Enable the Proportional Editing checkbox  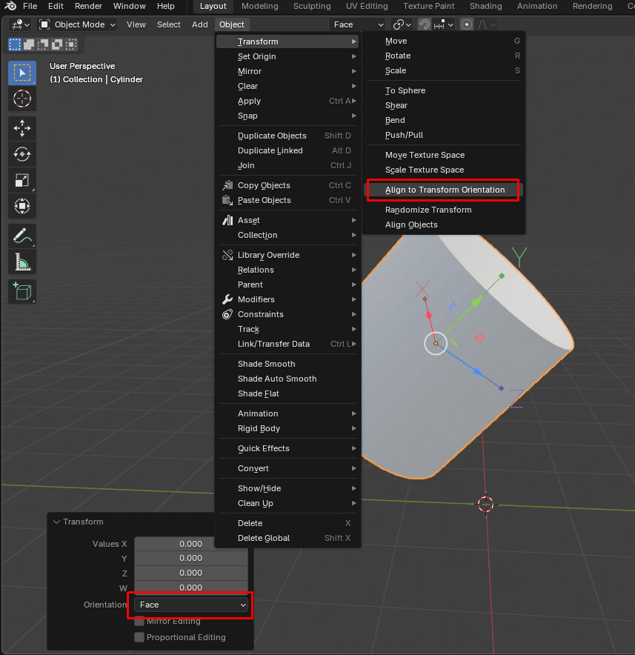click(x=139, y=637)
